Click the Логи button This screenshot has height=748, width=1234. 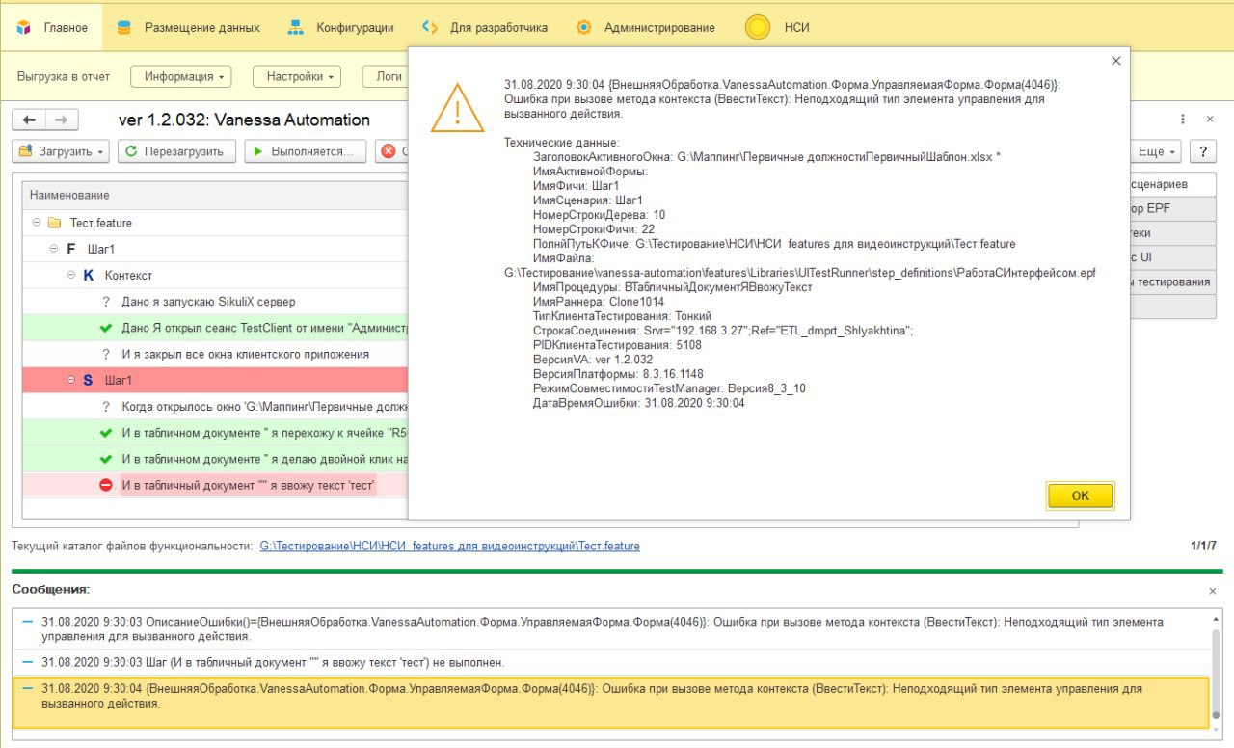point(386,76)
